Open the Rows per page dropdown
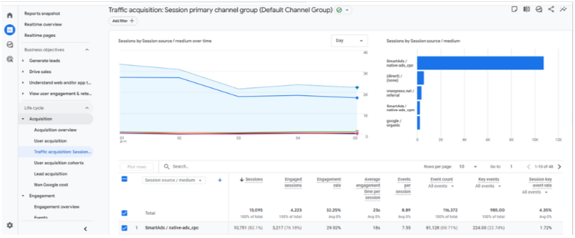Viewport: 575px width, 238px height. pyautogui.click(x=468, y=166)
